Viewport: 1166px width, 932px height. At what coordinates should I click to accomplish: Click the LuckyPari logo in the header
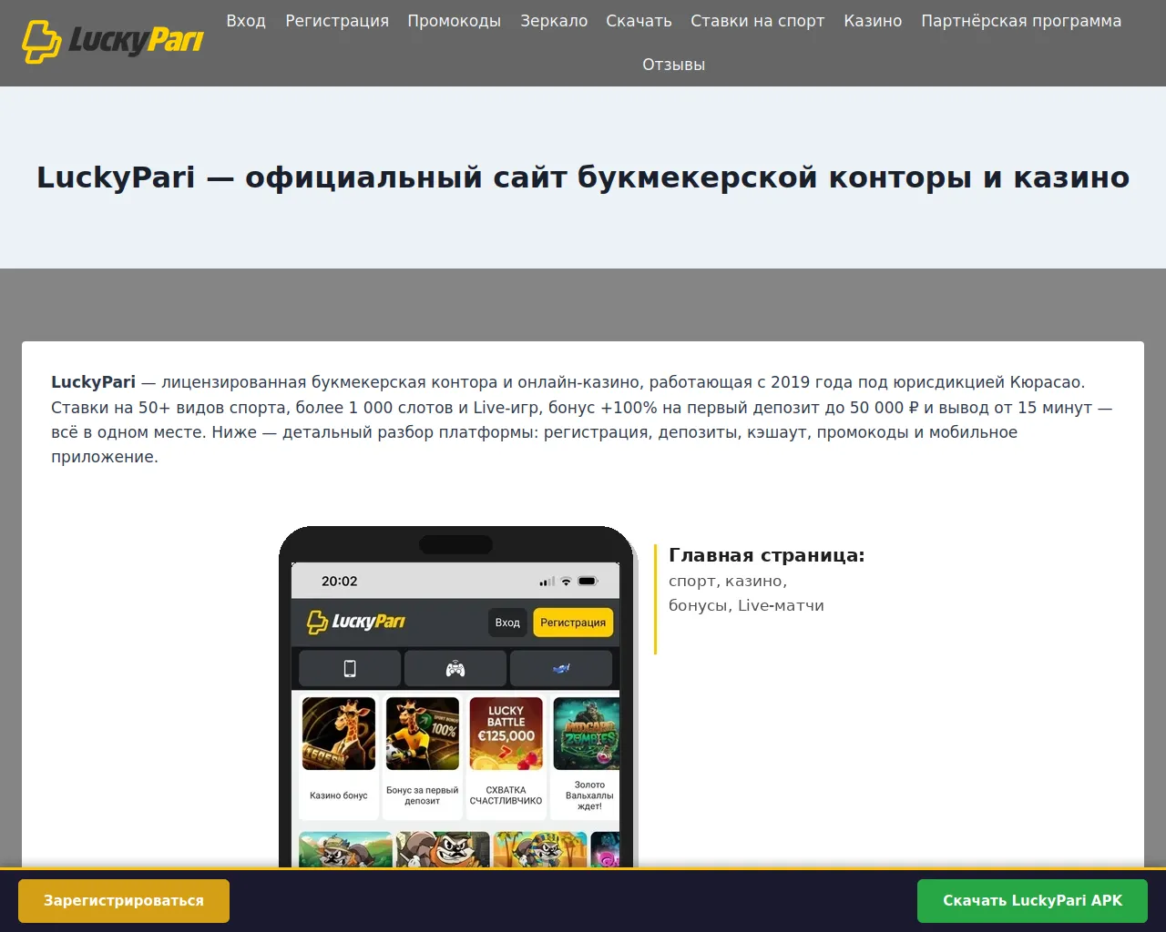(x=113, y=41)
